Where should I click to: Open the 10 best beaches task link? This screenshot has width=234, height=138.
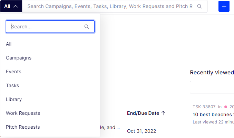click(213, 114)
